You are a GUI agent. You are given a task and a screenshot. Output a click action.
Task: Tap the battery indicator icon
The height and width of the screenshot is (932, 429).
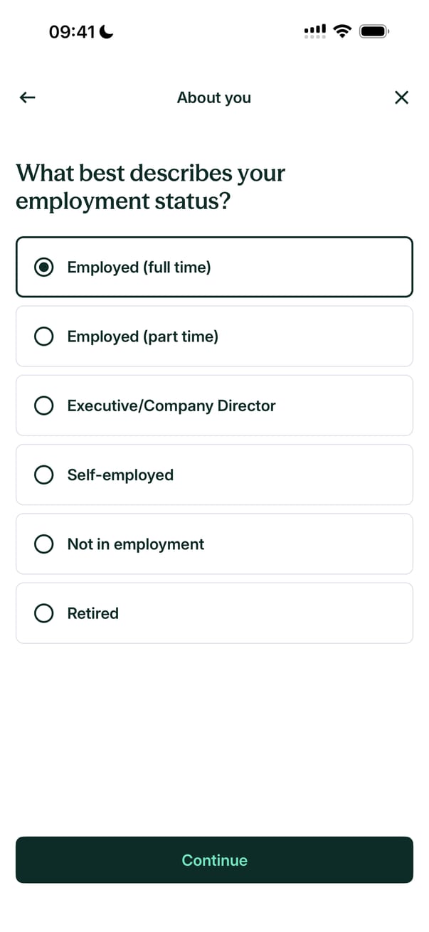point(374,31)
